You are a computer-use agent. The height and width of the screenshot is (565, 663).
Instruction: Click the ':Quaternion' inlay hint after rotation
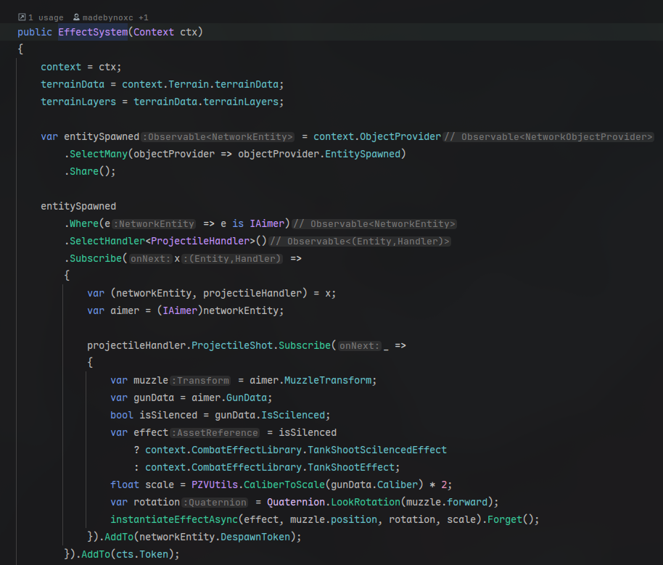pyautogui.click(x=215, y=503)
